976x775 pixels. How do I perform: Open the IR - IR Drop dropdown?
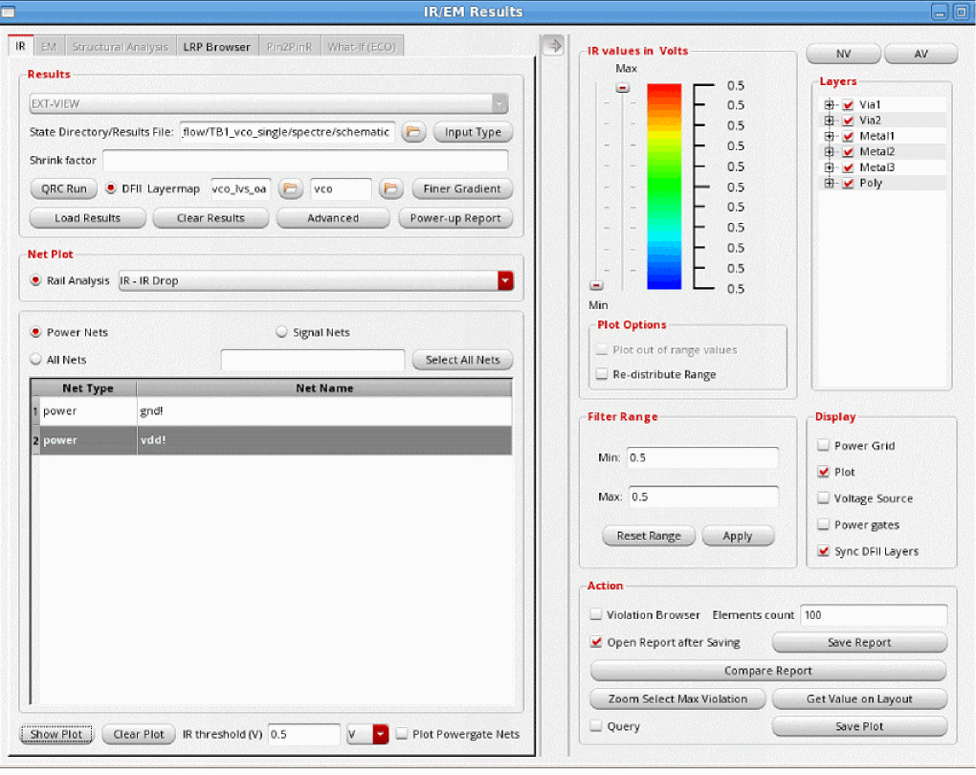click(x=505, y=280)
